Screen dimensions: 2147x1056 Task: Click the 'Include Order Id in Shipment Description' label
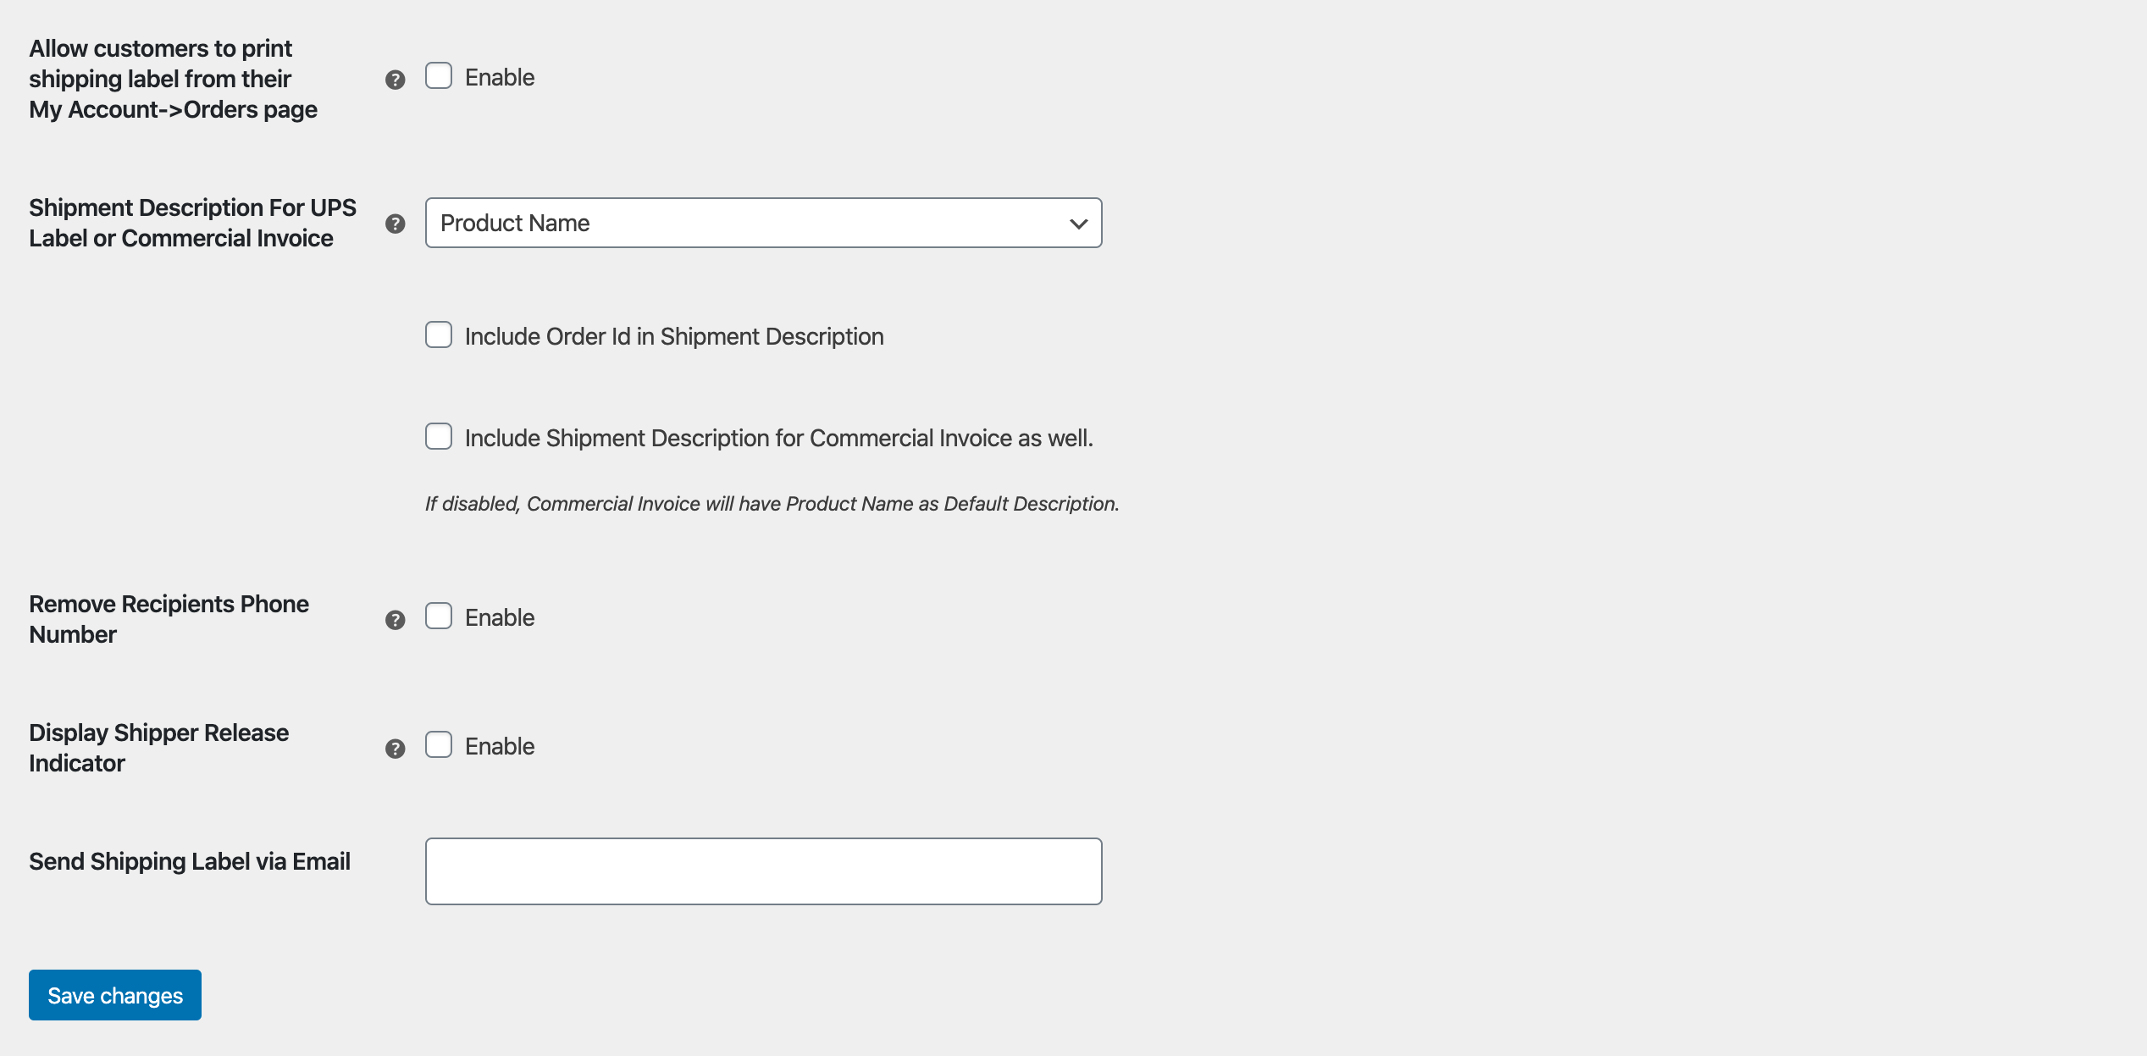[x=674, y=337]
